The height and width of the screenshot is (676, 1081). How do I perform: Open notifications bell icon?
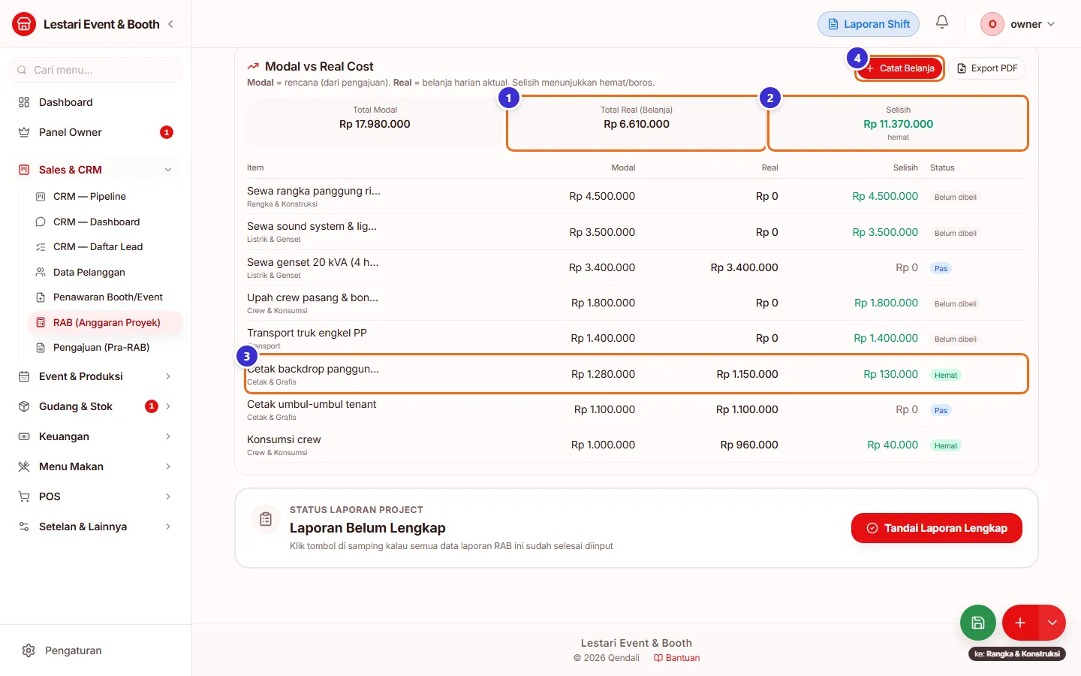(x=942, y=23)
